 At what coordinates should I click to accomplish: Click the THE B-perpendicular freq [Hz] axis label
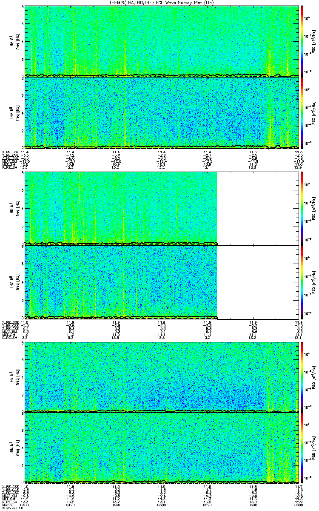(17, 377)
